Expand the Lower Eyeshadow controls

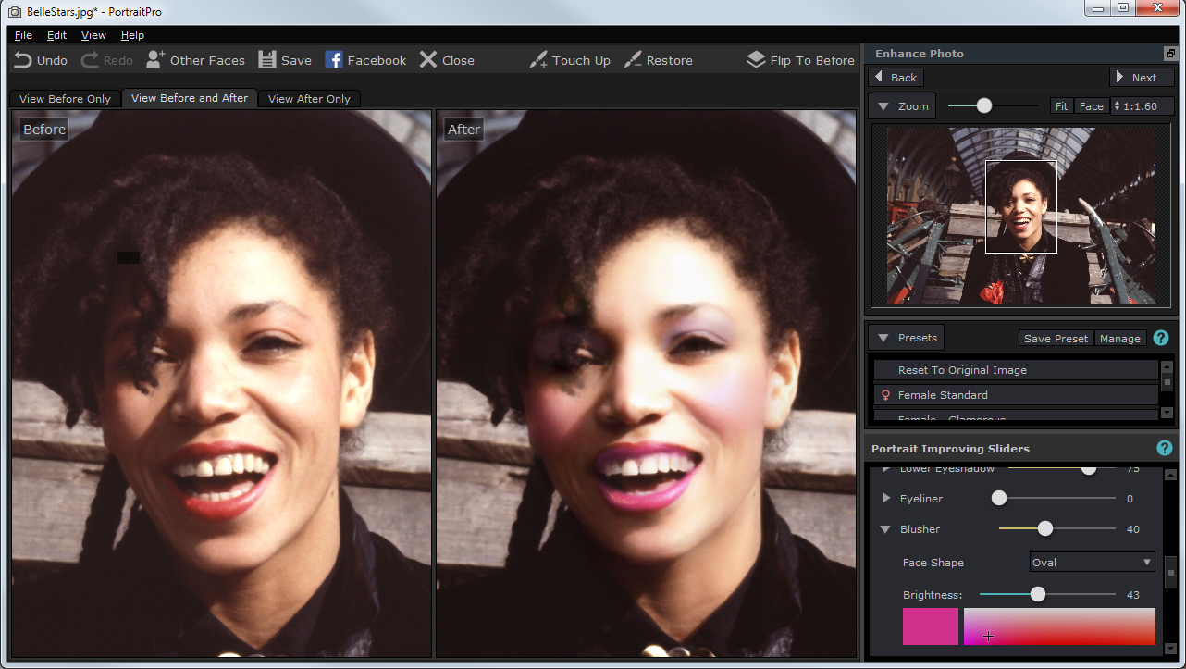886,469
